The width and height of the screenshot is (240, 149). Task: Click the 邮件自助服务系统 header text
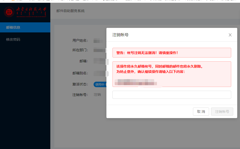(x=70, y=11)
